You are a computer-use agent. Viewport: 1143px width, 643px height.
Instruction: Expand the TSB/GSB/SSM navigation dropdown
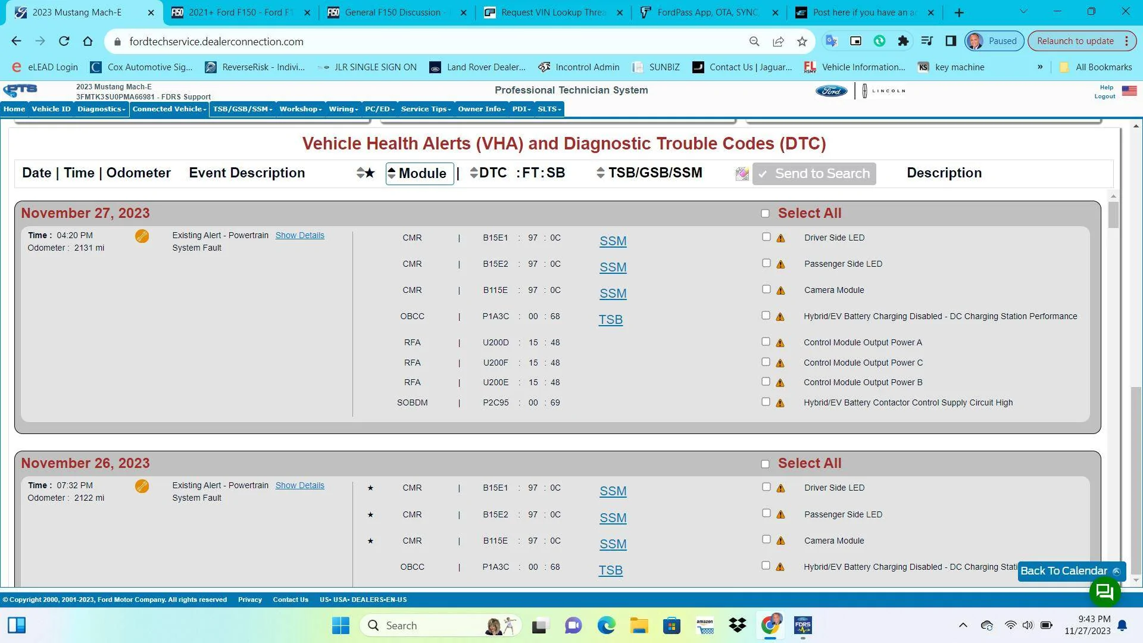point(242,109)
